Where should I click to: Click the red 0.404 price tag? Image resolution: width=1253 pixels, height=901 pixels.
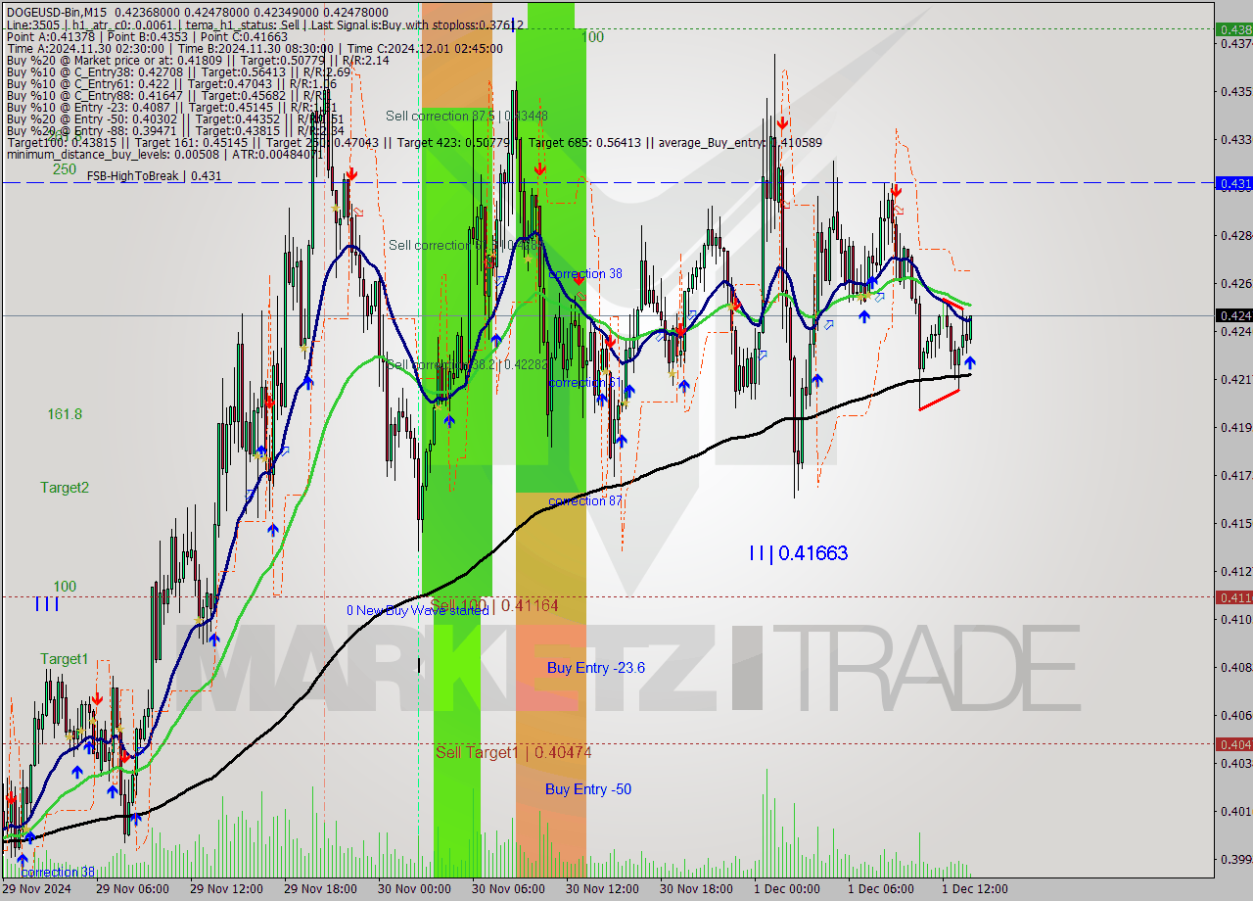[x=1233, y=744]
